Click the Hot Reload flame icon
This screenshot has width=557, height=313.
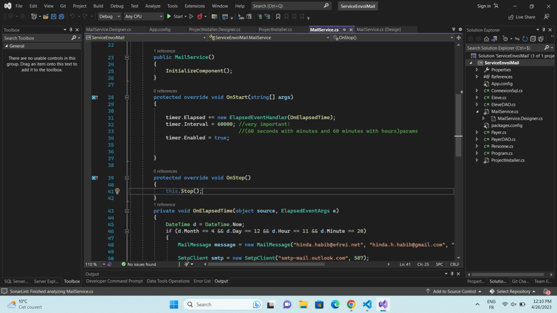click(x=200, y=17)
